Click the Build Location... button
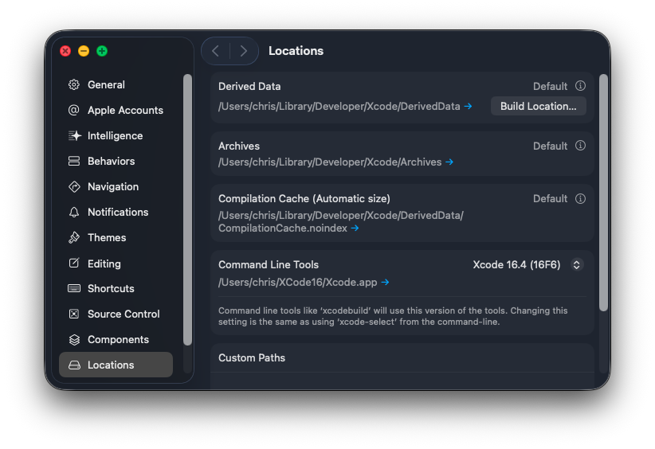The height and width of the screenshot is (449, 655). (538, 107)
